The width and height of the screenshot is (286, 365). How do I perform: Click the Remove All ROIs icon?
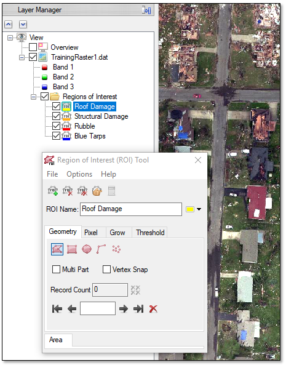pos(82,191)
